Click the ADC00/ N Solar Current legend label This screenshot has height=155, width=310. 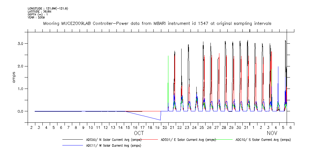114,140
